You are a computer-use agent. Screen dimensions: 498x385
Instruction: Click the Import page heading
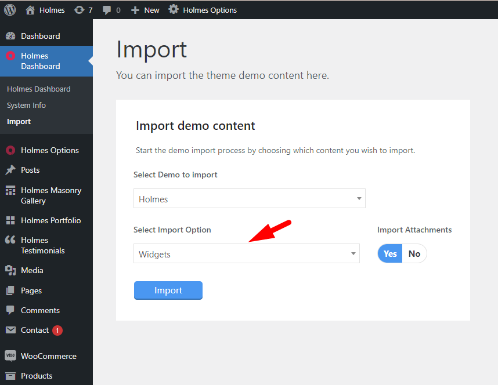[151, 49]
